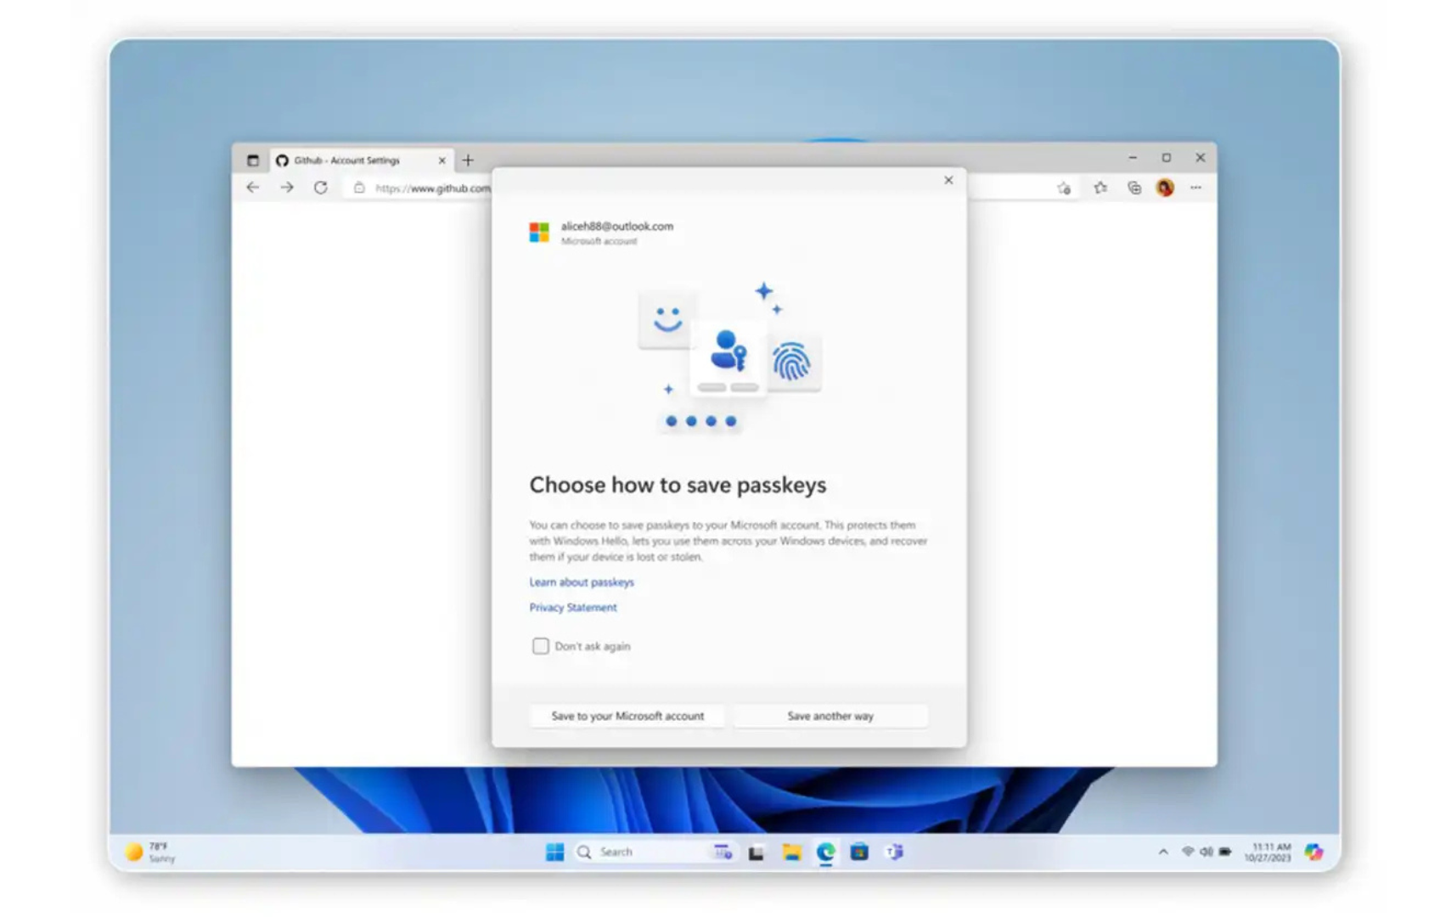Launch Copilot from the taskbar
The width and height of the screenshot is (1440, 917).
1313,852
